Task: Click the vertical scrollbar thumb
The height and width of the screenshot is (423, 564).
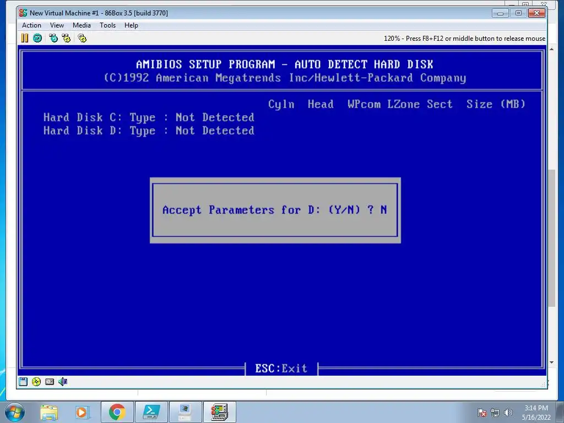Action: point(552,237)
